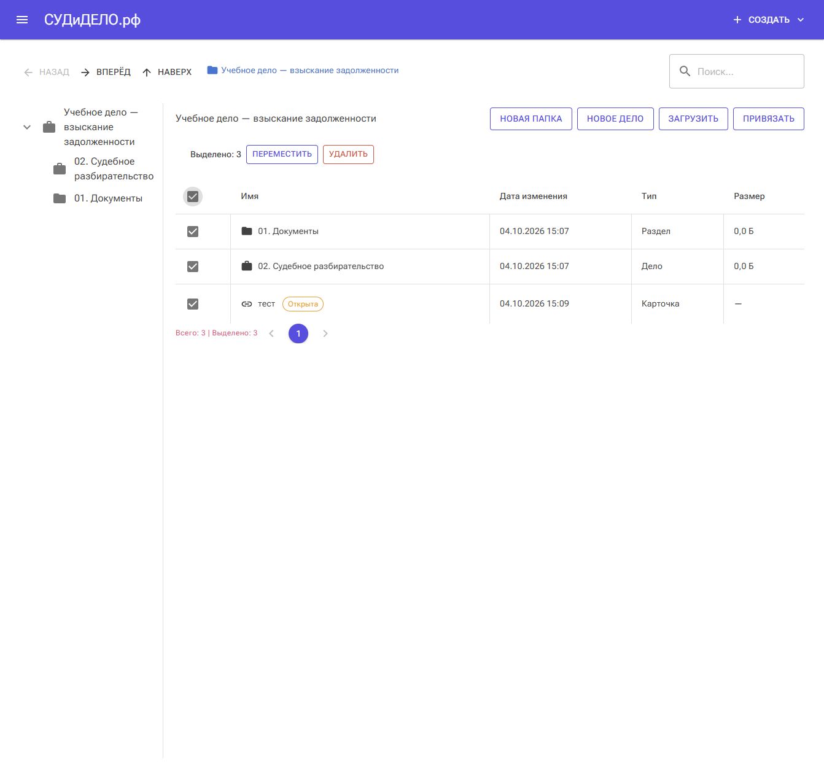Click the Открыта status badge
Viewport: 824px width, 769px height.
click(x=303, y=304)
